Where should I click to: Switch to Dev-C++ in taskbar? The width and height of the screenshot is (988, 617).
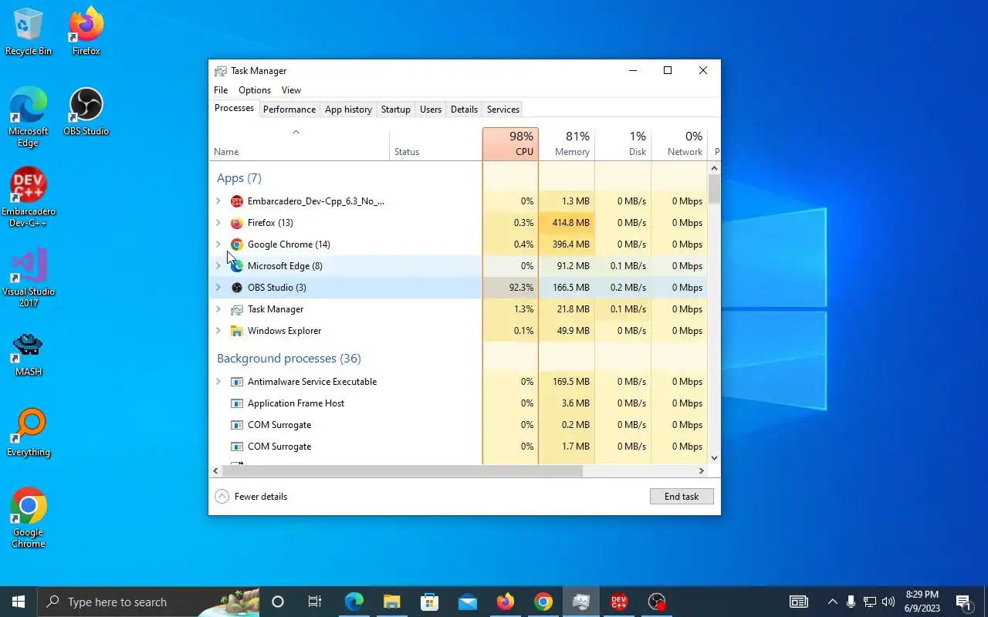[619, 602]
